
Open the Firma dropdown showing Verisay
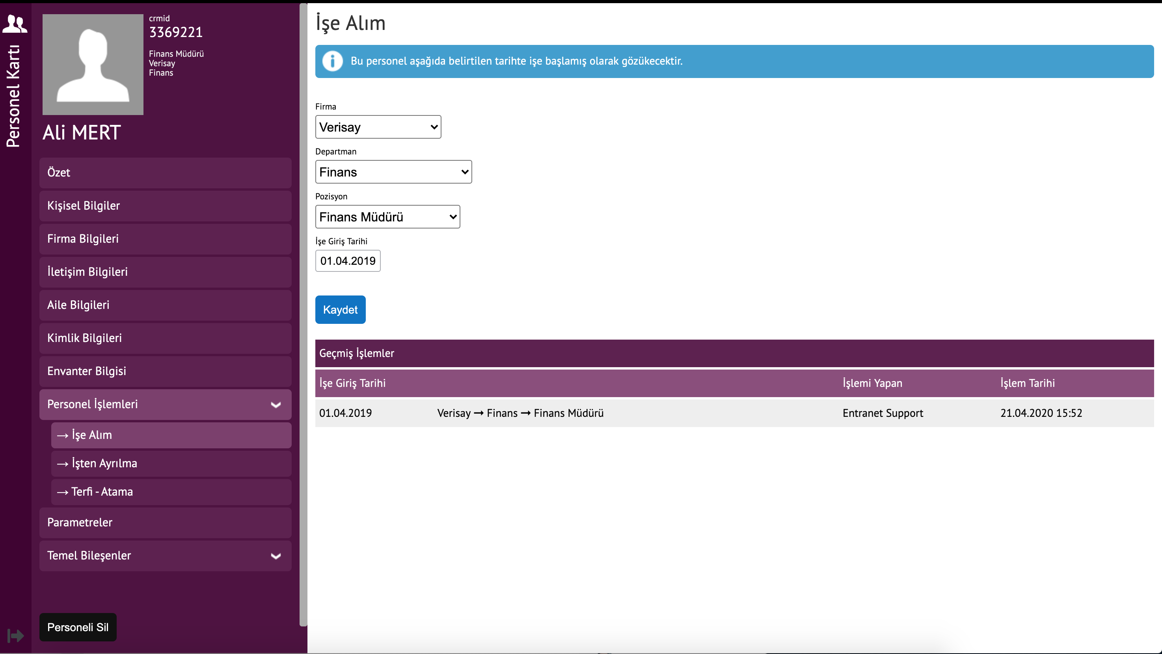(378, 127)
